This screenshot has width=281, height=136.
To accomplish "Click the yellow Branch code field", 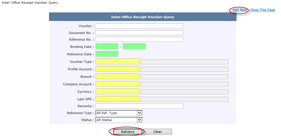I will [117, 77].
